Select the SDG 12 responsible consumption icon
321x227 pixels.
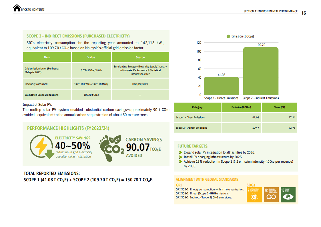(x=271, y=195)
